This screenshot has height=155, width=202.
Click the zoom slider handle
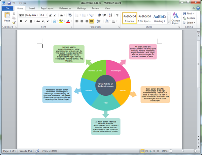(183, 151)
